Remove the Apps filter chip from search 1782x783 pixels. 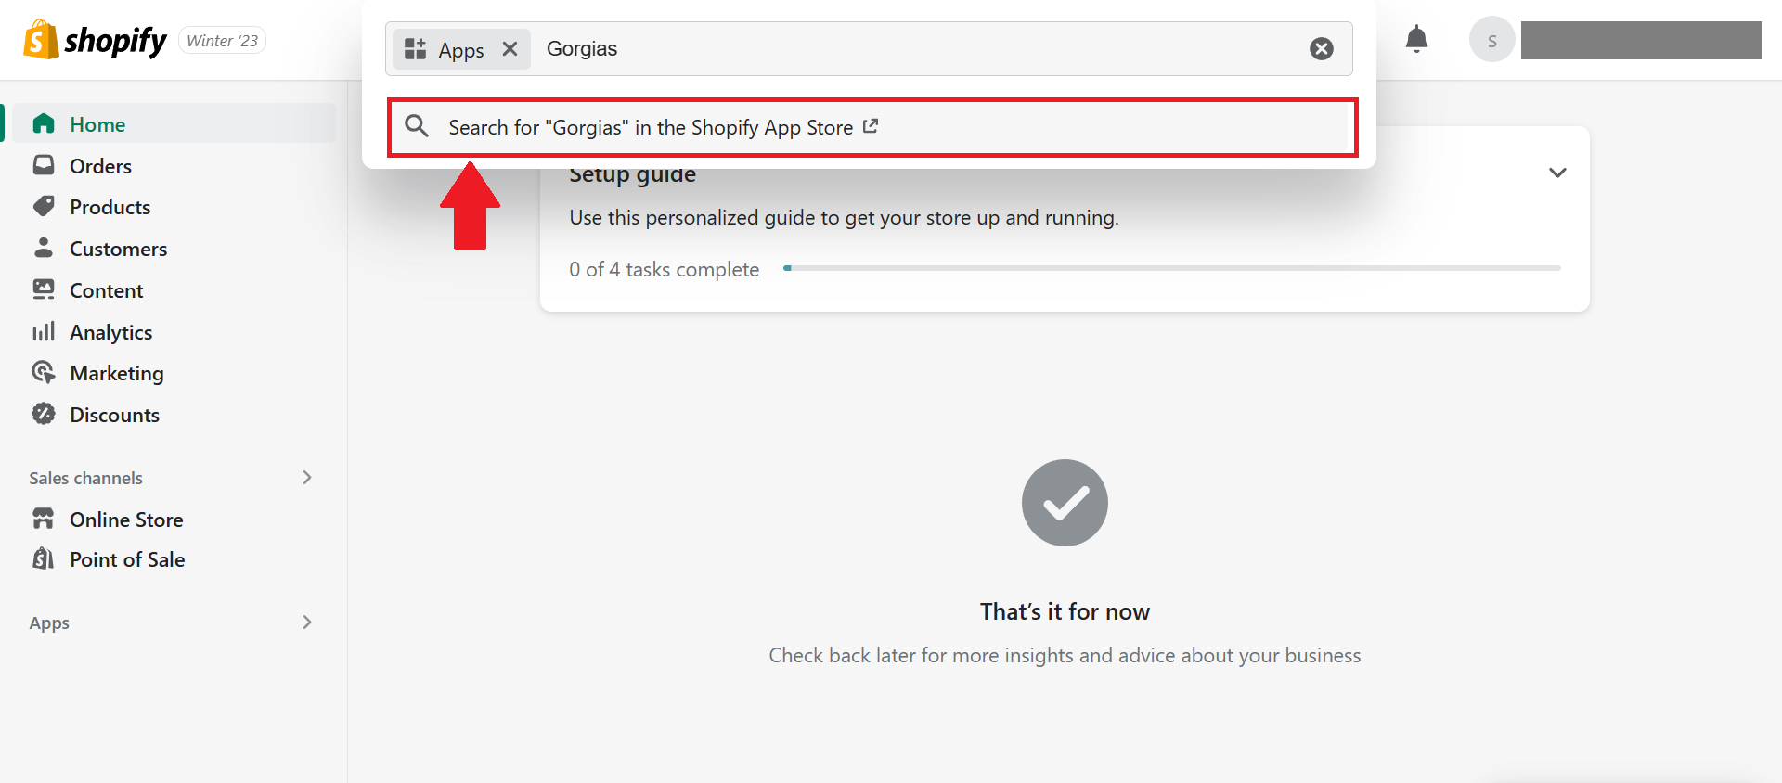coord(510,49)
